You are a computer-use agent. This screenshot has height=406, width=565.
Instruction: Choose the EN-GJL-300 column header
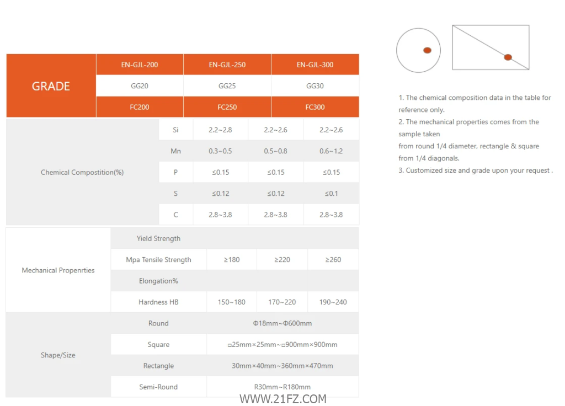click(315, 65)
